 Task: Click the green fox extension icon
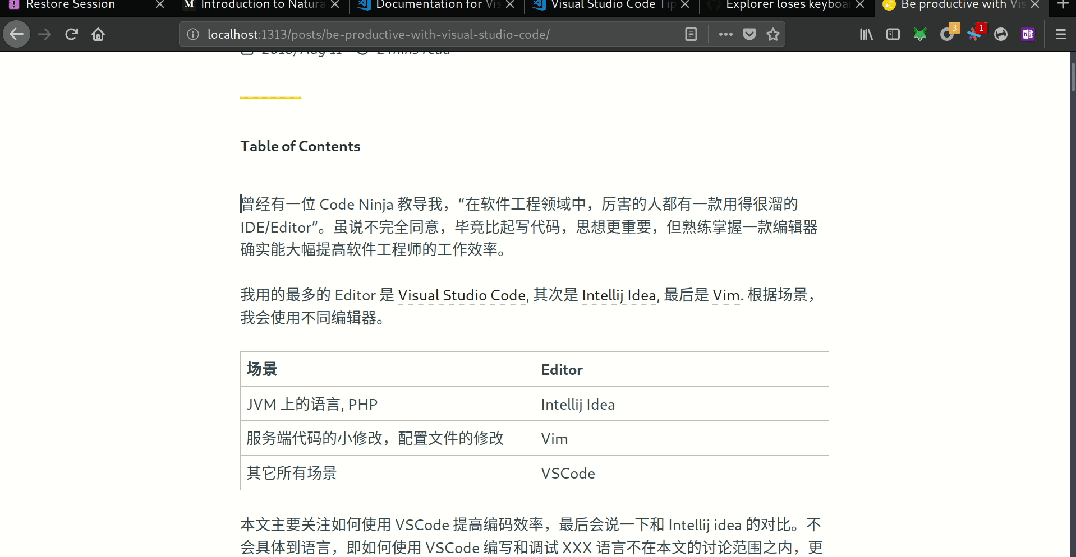[920, 34]
